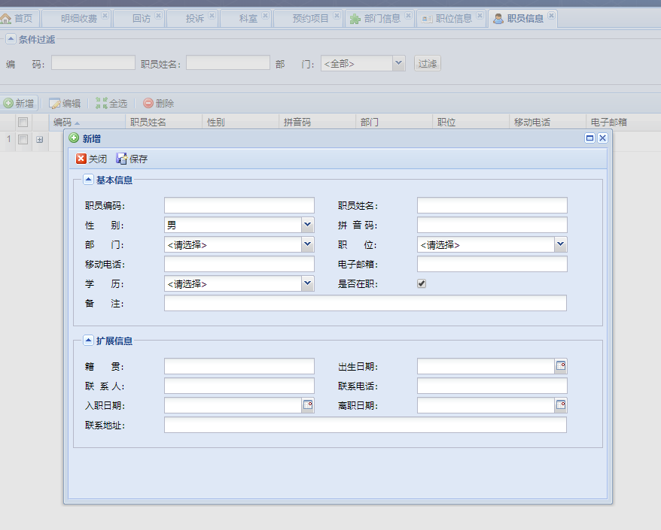
Task: Close the 投诉 tab
Action: pyautogui.click(x=212, y=16)
